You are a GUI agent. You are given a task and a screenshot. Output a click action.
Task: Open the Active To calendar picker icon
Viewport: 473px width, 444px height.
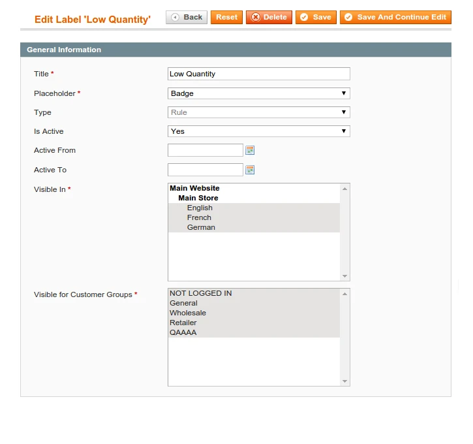(x=250, y=170)
